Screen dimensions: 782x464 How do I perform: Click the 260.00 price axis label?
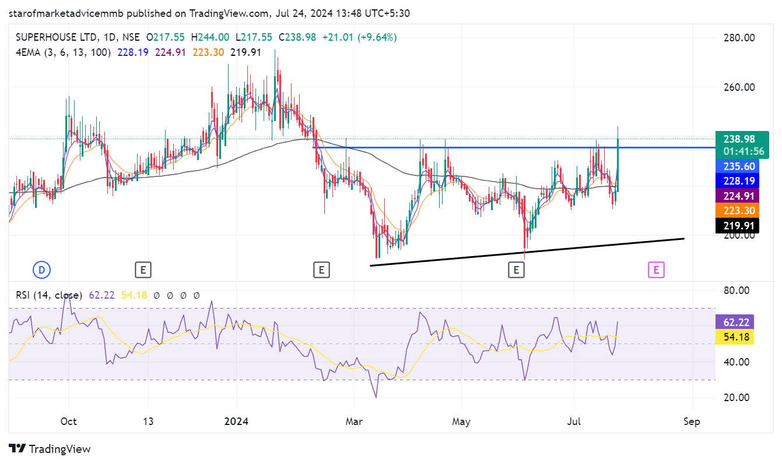(x=739, y=87)
